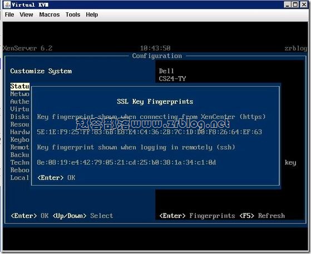
Task: Open the View menu
Action: (x=26, y=14)
